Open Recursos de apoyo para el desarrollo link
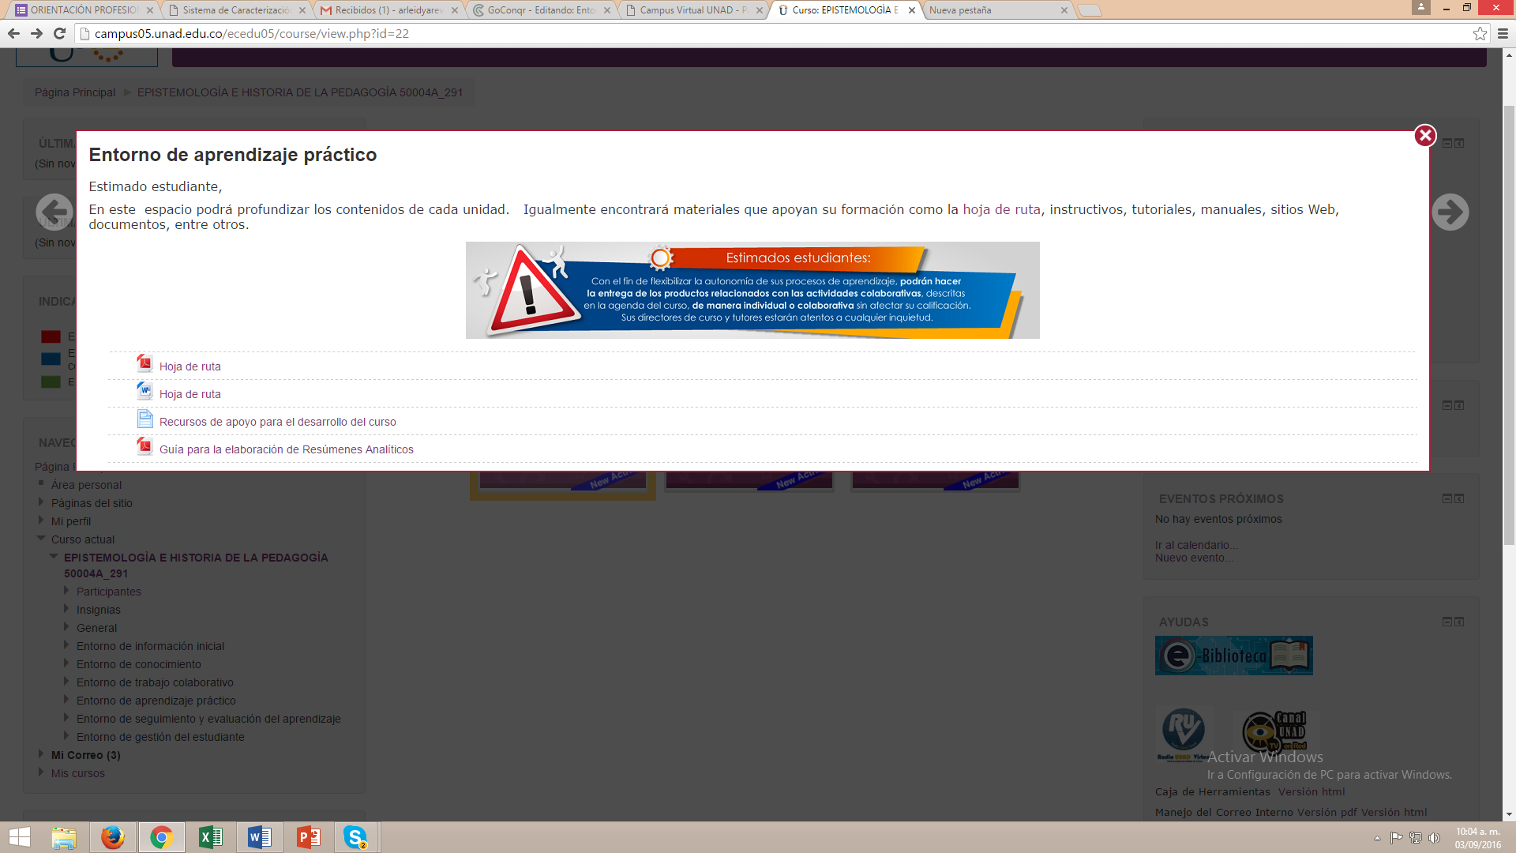The height and width of the screenshot is (853, 1516). [277, 422]
